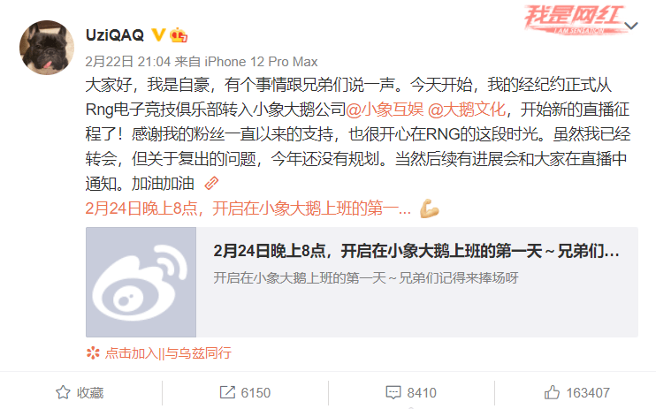Open UziQAQ's bulldog profile avatar
Viewport: 656px width, 409px height.
tap(47, 48)
